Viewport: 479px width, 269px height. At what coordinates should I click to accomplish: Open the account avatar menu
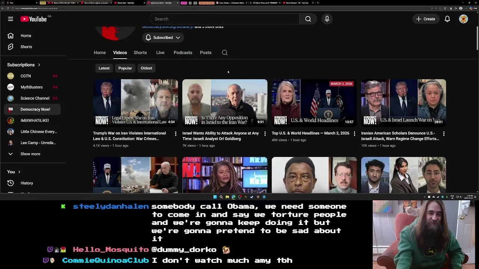pos(463,19)
